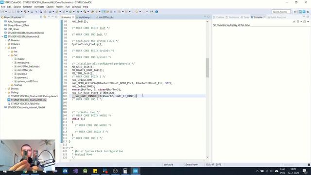Open Sticky Notes from the taskbar

pos(95,171)
